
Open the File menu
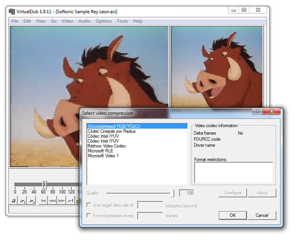(x=14, y=21)
